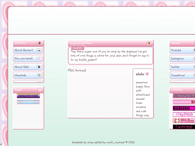195x146 pixels.
Task: Click the pink heart icon beside stats
Action: [147, 74]
